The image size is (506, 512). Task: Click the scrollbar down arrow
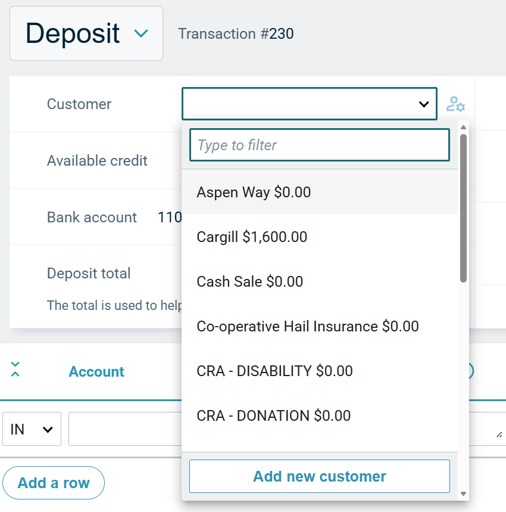(x=463, y=494)
